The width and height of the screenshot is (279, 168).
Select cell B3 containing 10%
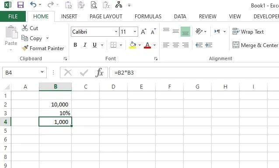click(56, 113)
